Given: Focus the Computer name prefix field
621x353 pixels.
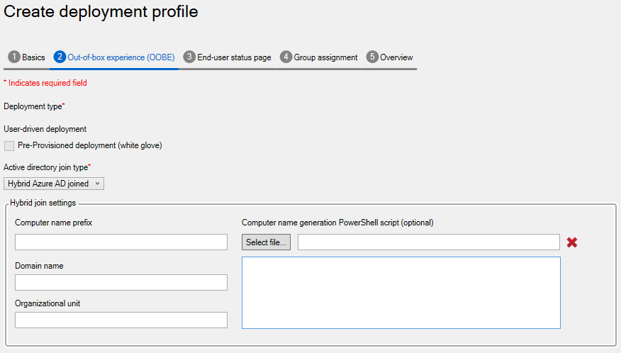Looking at the screenshot, I should pyautogui.click(x=121, y=242).
